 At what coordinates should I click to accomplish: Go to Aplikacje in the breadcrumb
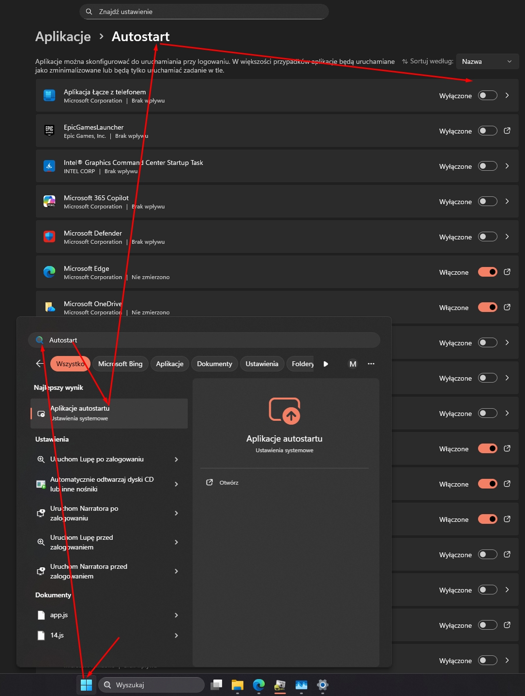tap(63, 37)
